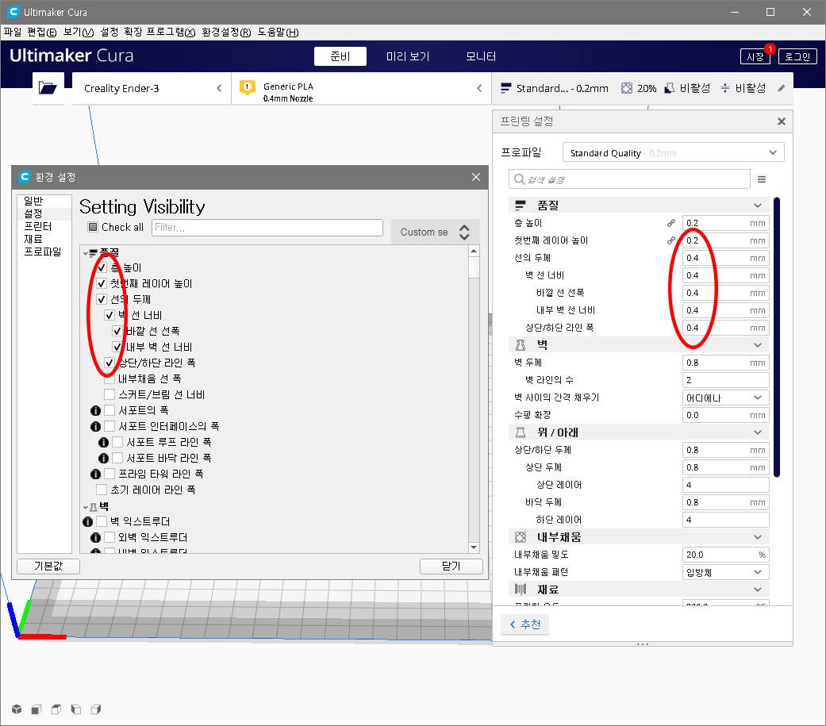Select 3D perspective view cube icon
The height and width of the screenshot is (726, 826).
pyautogui.click(x=17, y=709)
